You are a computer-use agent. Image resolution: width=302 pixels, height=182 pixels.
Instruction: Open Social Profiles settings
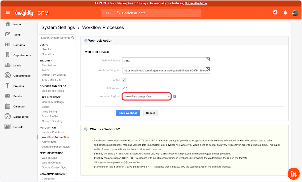point(50,116)
